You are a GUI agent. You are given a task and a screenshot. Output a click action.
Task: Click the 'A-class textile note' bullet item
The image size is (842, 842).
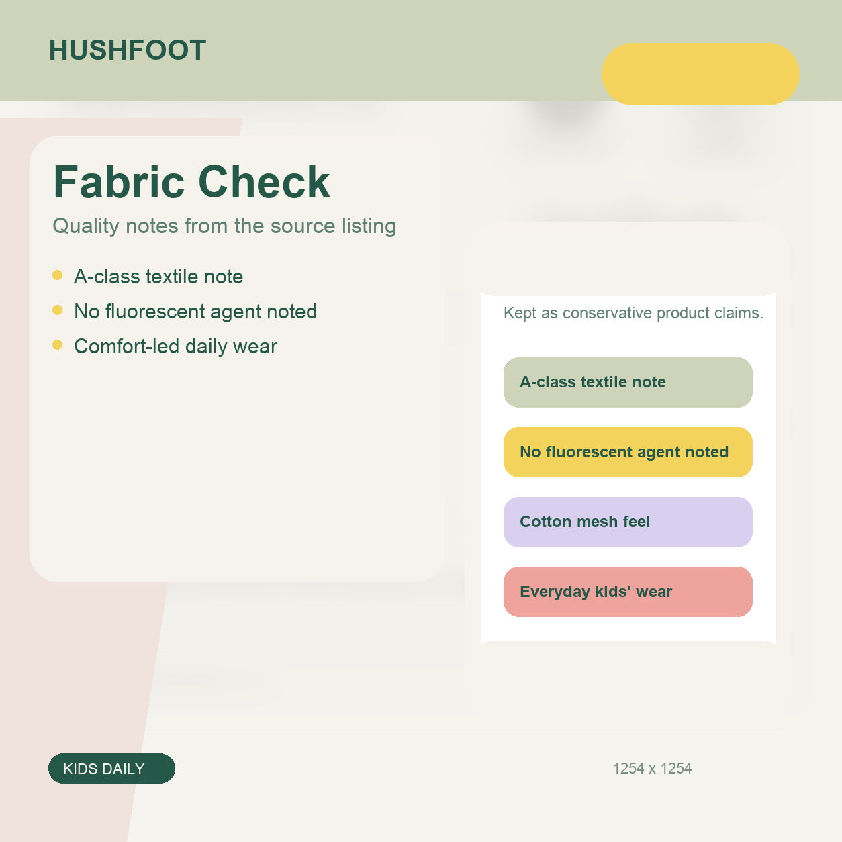pyautogui.click(x=148, y=277)
